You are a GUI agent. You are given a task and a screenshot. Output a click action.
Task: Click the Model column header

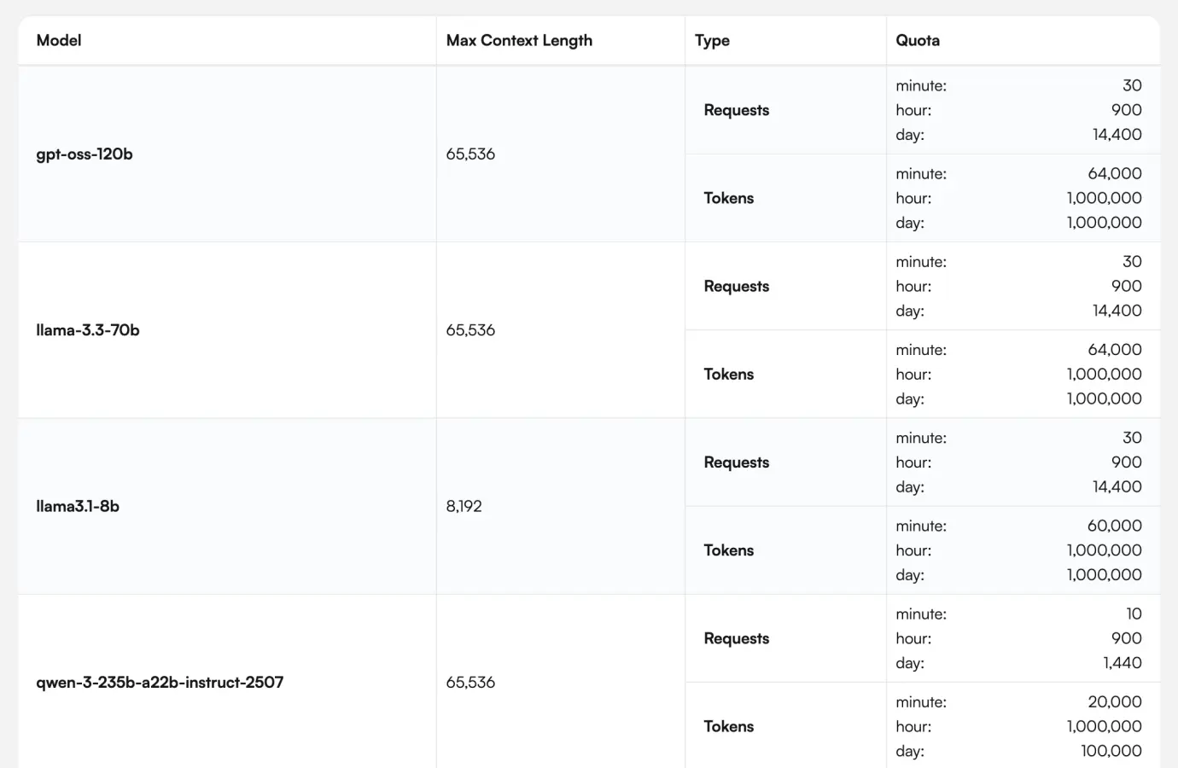point(59,40)
